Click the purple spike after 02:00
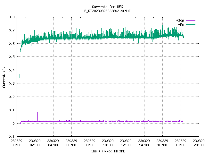205x154 pixels. (38, 116)
